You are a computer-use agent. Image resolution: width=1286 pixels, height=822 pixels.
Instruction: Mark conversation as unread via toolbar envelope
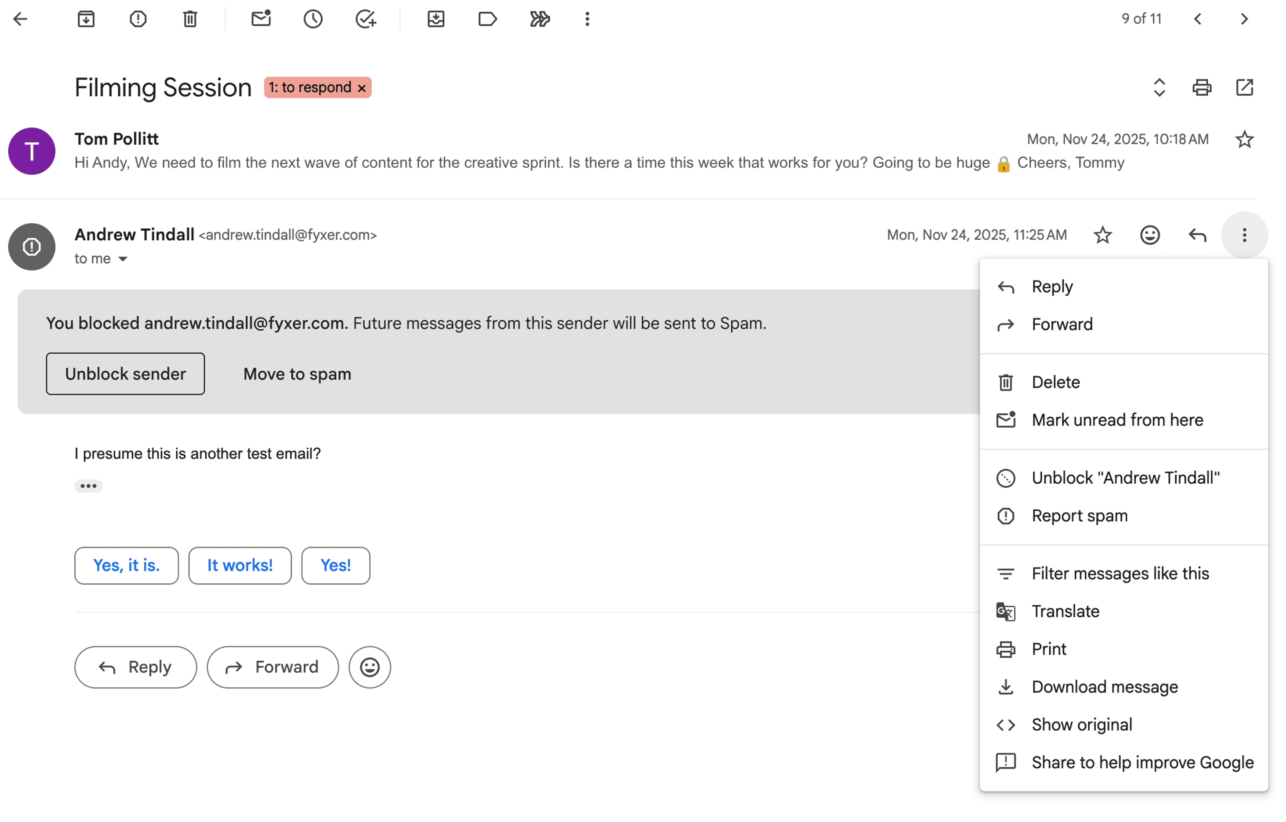pyautogui.click(x=261, y=19)
